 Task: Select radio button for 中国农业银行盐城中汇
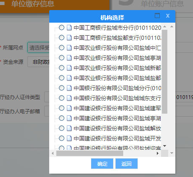61,48
